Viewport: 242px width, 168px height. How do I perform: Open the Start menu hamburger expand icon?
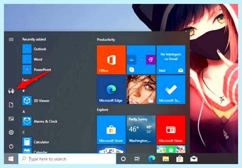click(11, 39)
